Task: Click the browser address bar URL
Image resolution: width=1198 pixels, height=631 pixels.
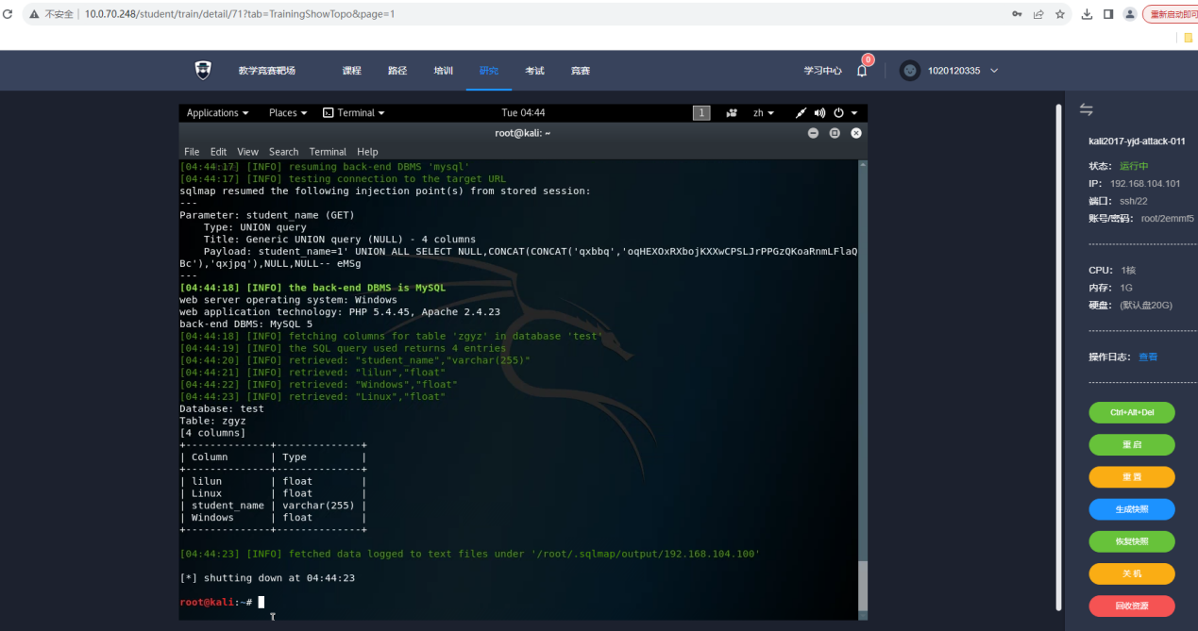Action: [240, 14]
